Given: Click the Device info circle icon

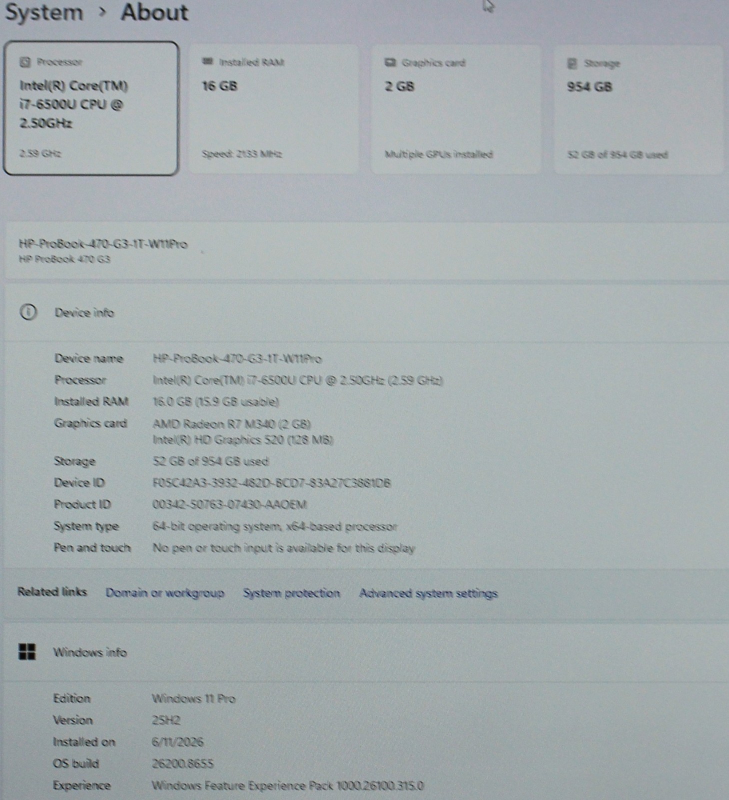Looking at the screenshot, I should [x=28, y=312].
